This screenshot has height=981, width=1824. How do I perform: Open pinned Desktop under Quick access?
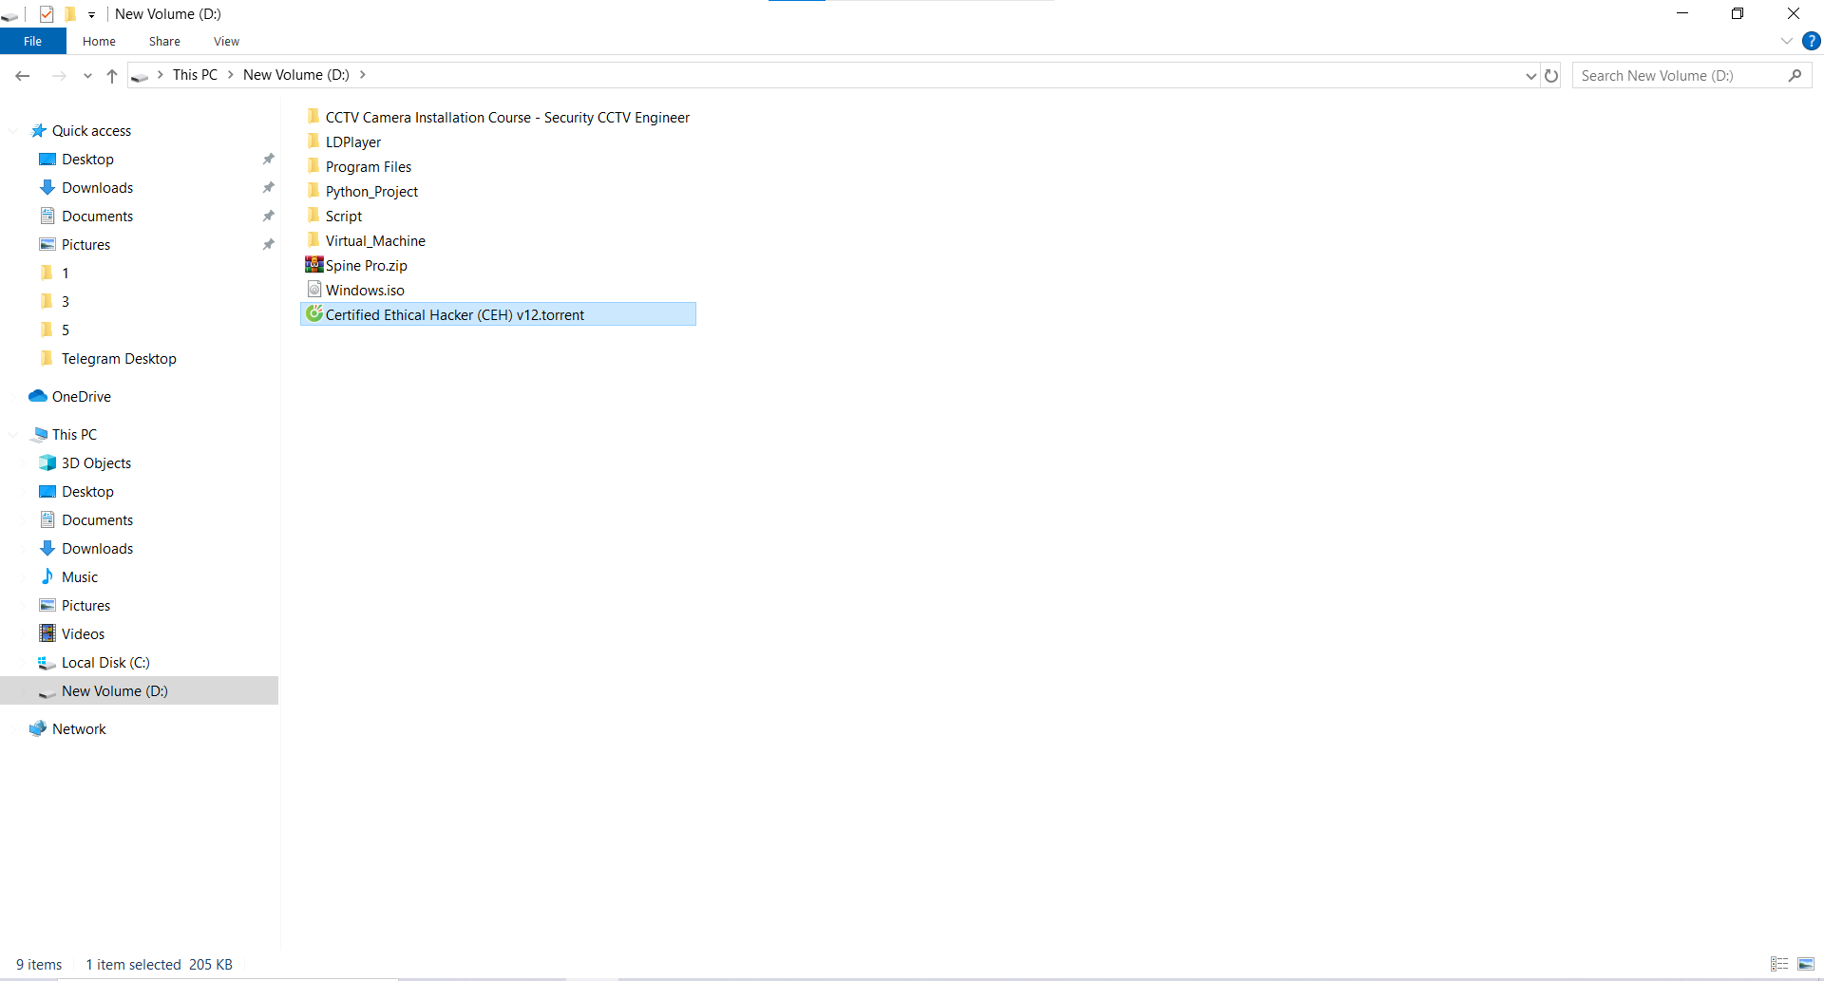coord(87,159)
